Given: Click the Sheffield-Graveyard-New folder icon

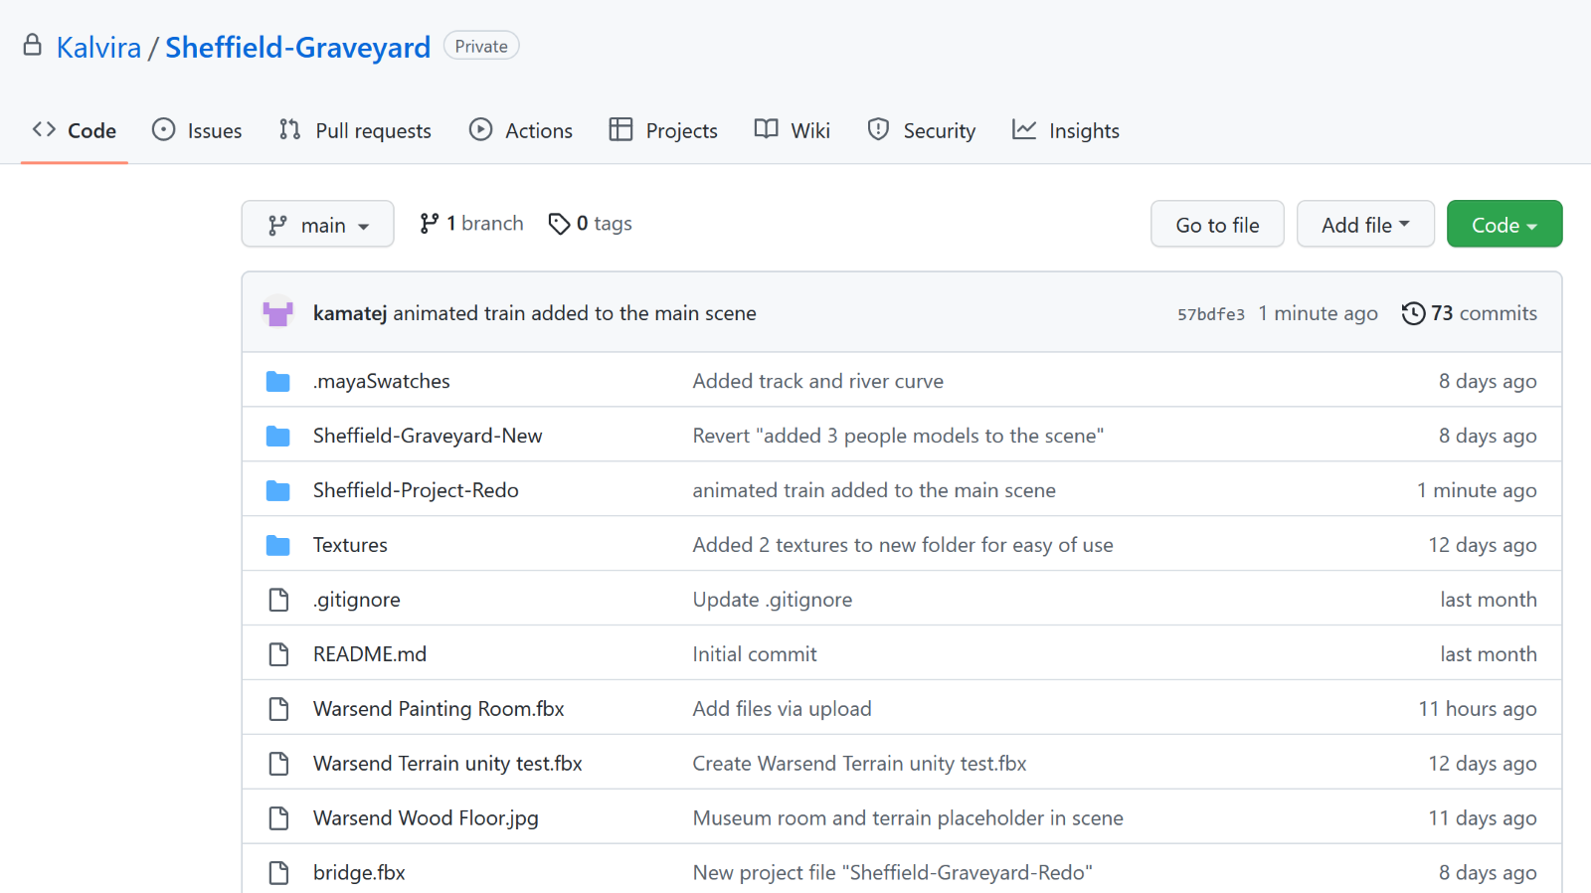Looking at the screenshot, I should (278, 437).
